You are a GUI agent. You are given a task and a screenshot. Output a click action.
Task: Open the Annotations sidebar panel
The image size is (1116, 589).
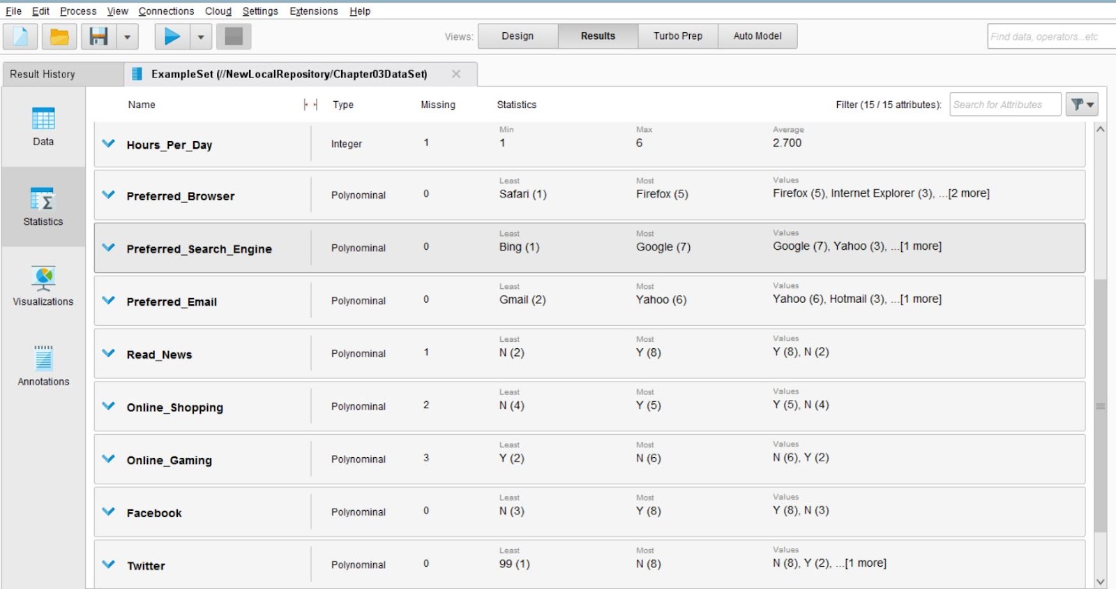43,366
